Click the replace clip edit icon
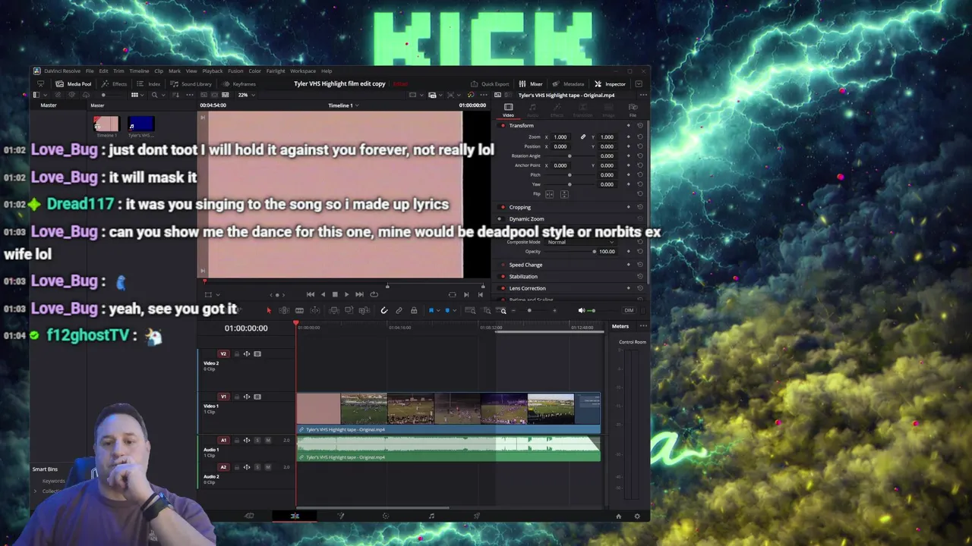 (x=364, y=310)
